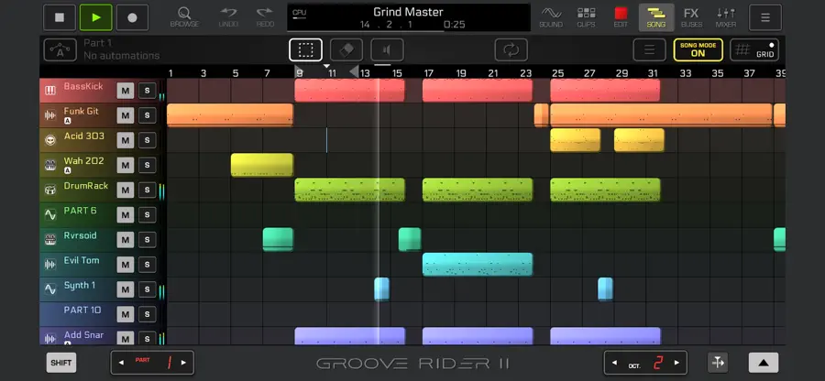
Task: Open the FX Buses view
Action: [691, 17]
